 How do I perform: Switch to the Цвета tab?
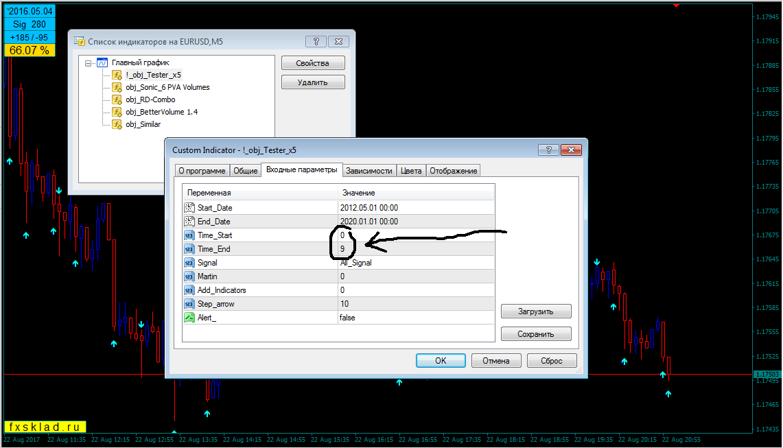411,171
